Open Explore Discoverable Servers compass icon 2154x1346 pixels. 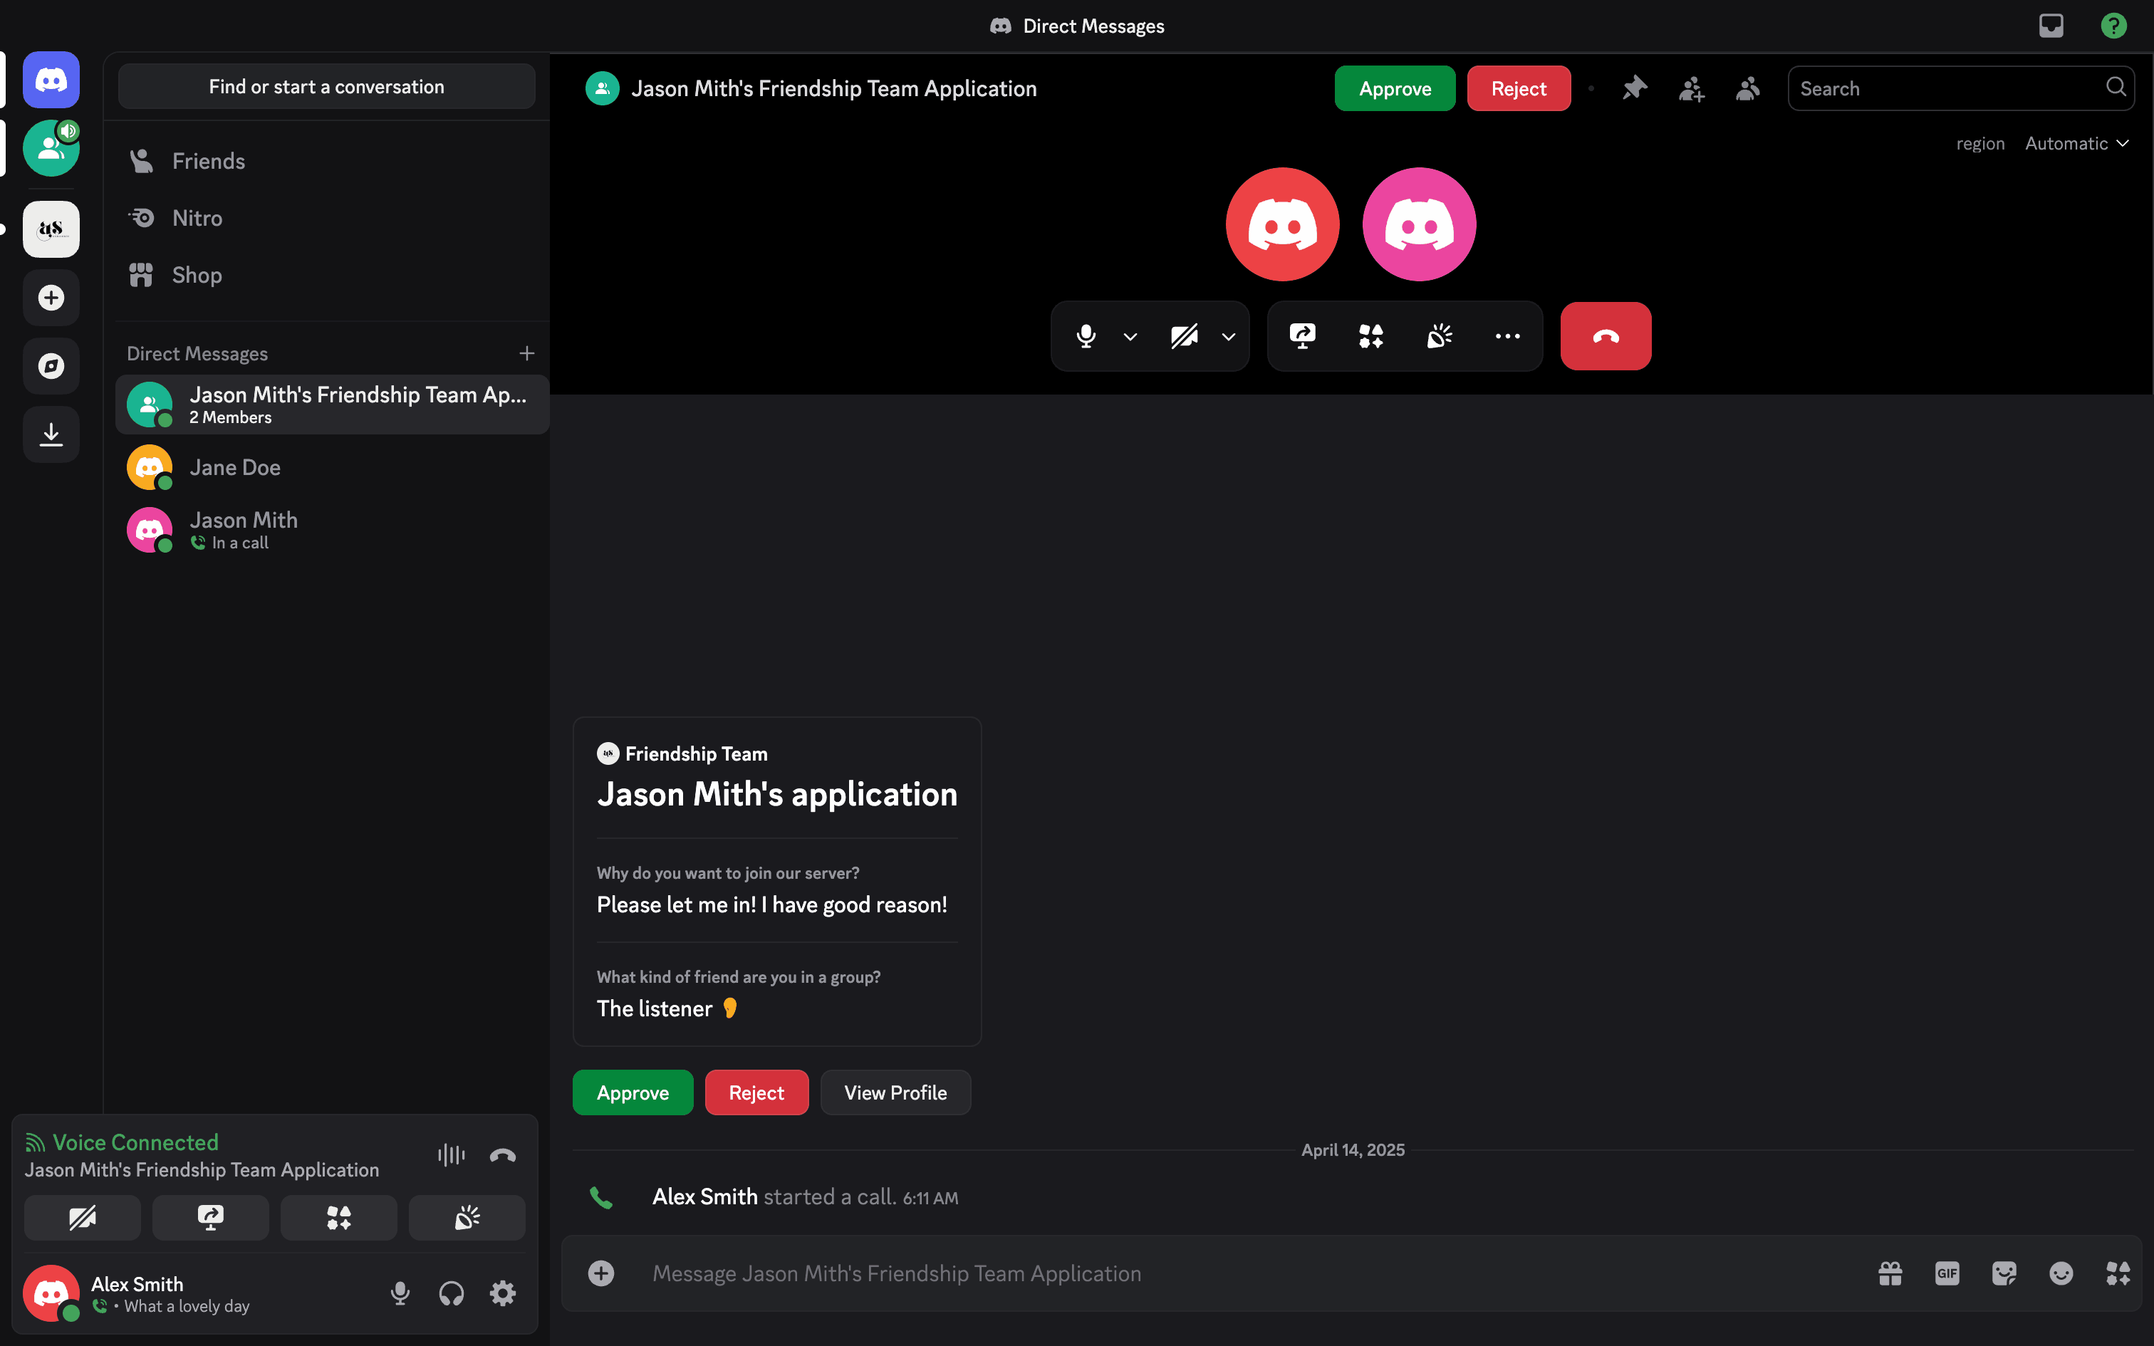pyautogui.click(x=51, y=366)
